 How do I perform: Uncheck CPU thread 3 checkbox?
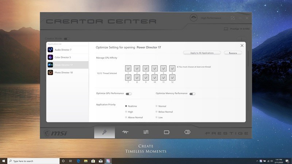146,69
